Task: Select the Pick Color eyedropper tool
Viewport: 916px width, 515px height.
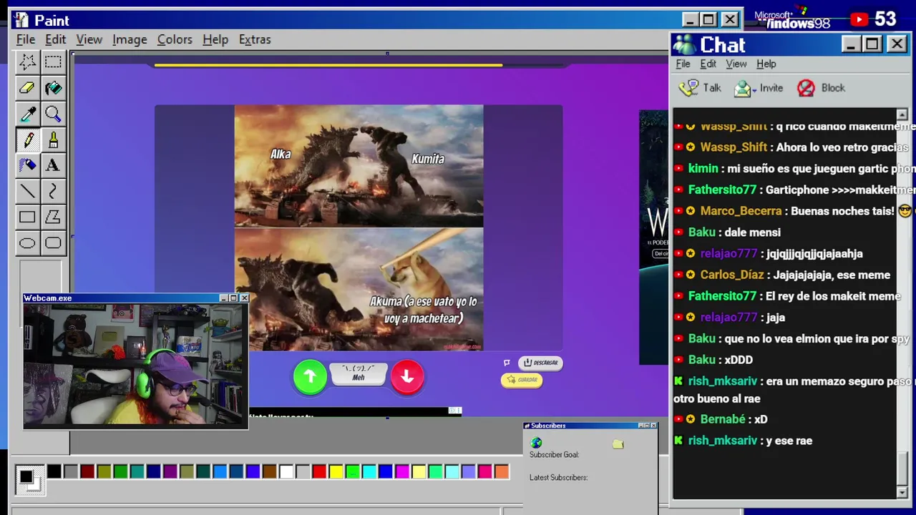Action: pyautogui.click(x=27, y=114)
